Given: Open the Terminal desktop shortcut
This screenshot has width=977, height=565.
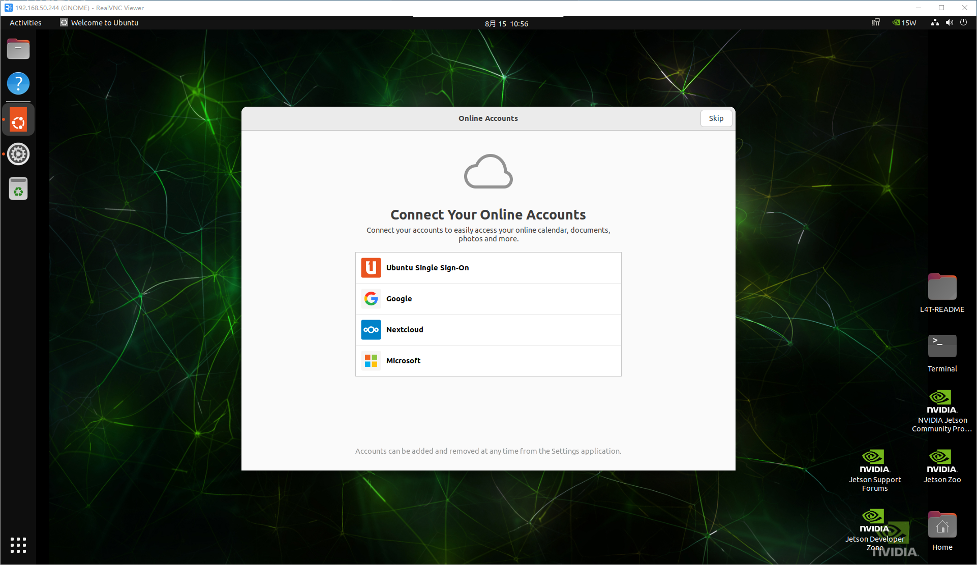Looking at the screenshot, I should click(x=942, y=354).
